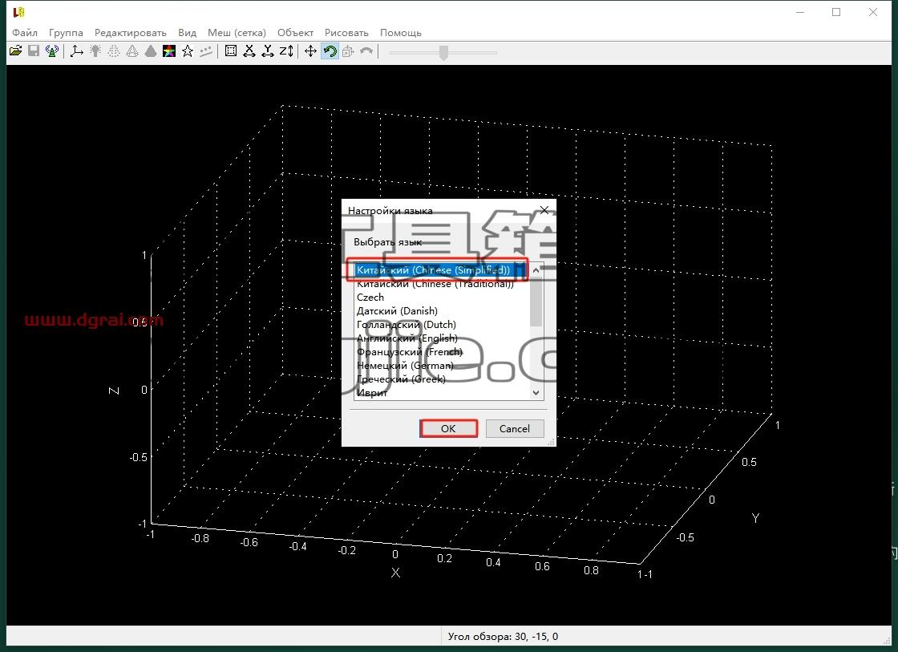Click the Y axis scale icon
The image size is (898, 652).
[x=268, y=51]
